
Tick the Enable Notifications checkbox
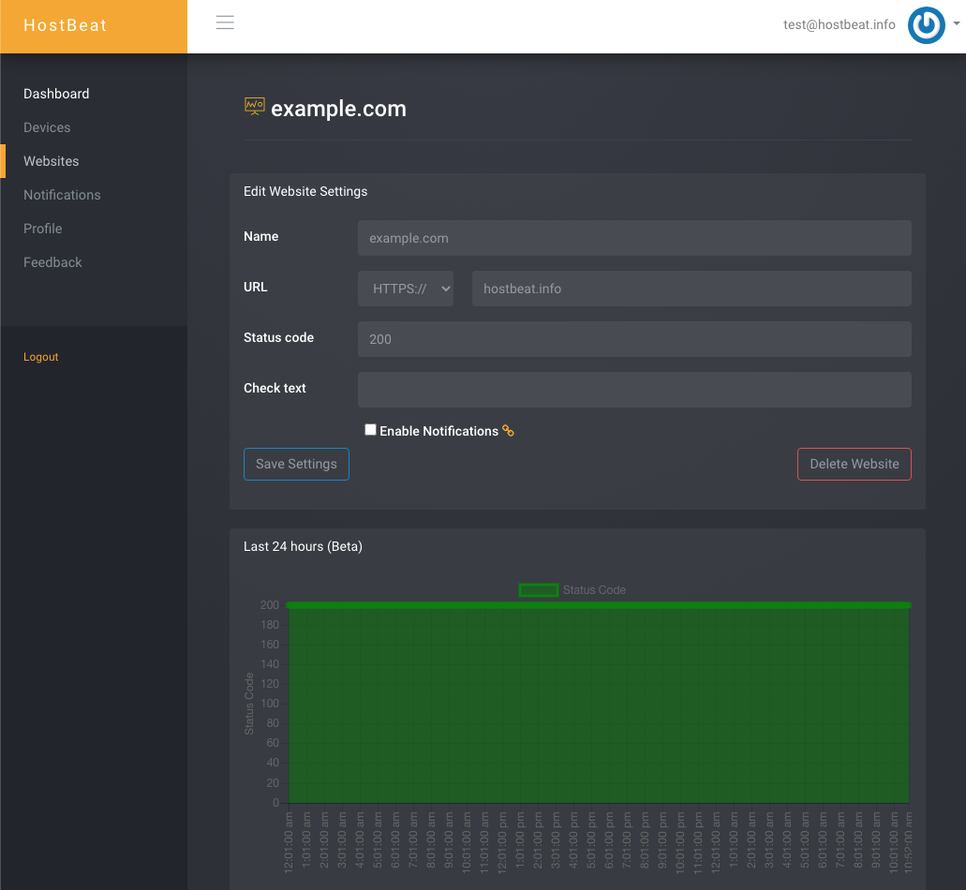coord(370,430)
